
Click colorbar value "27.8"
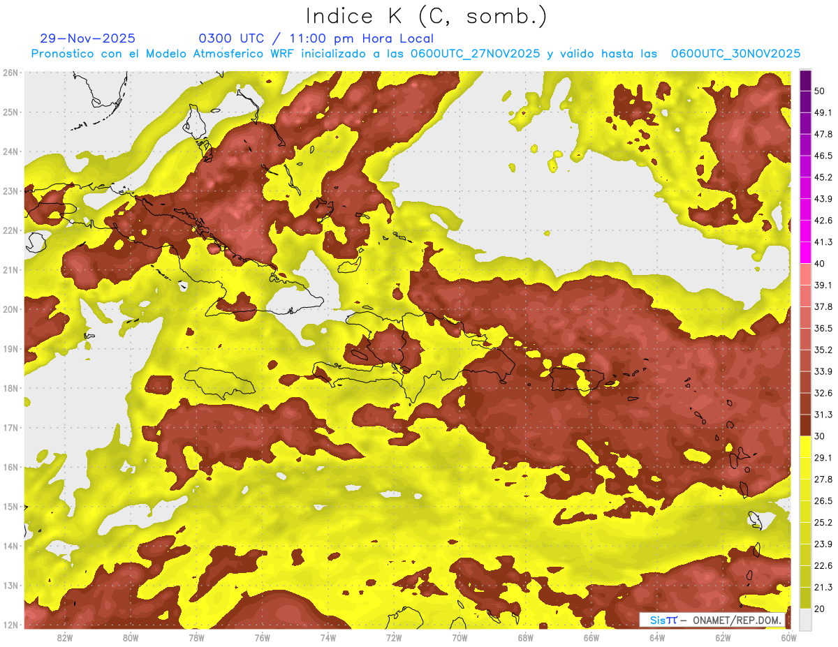coord(823,479)
